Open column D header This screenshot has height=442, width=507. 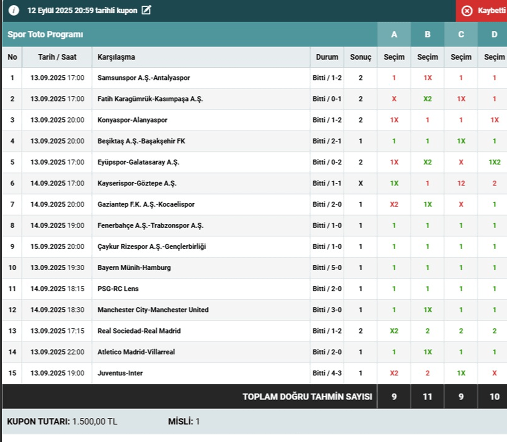(x=494, y=34)
